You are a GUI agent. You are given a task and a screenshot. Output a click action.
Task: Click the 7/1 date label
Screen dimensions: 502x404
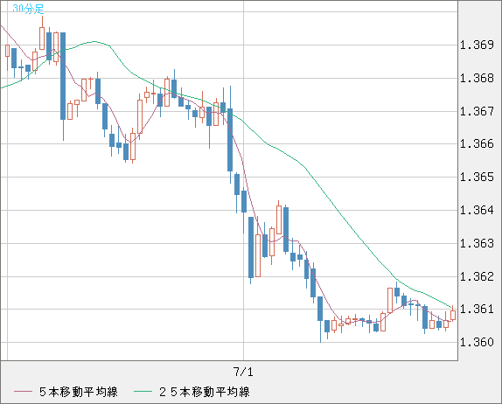[243, 372]
